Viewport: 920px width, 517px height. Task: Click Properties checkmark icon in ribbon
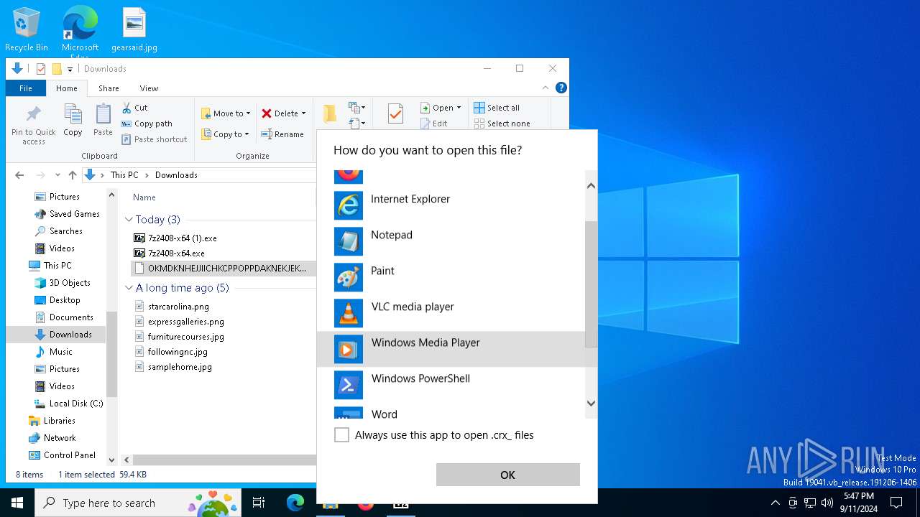pos(395,113)
